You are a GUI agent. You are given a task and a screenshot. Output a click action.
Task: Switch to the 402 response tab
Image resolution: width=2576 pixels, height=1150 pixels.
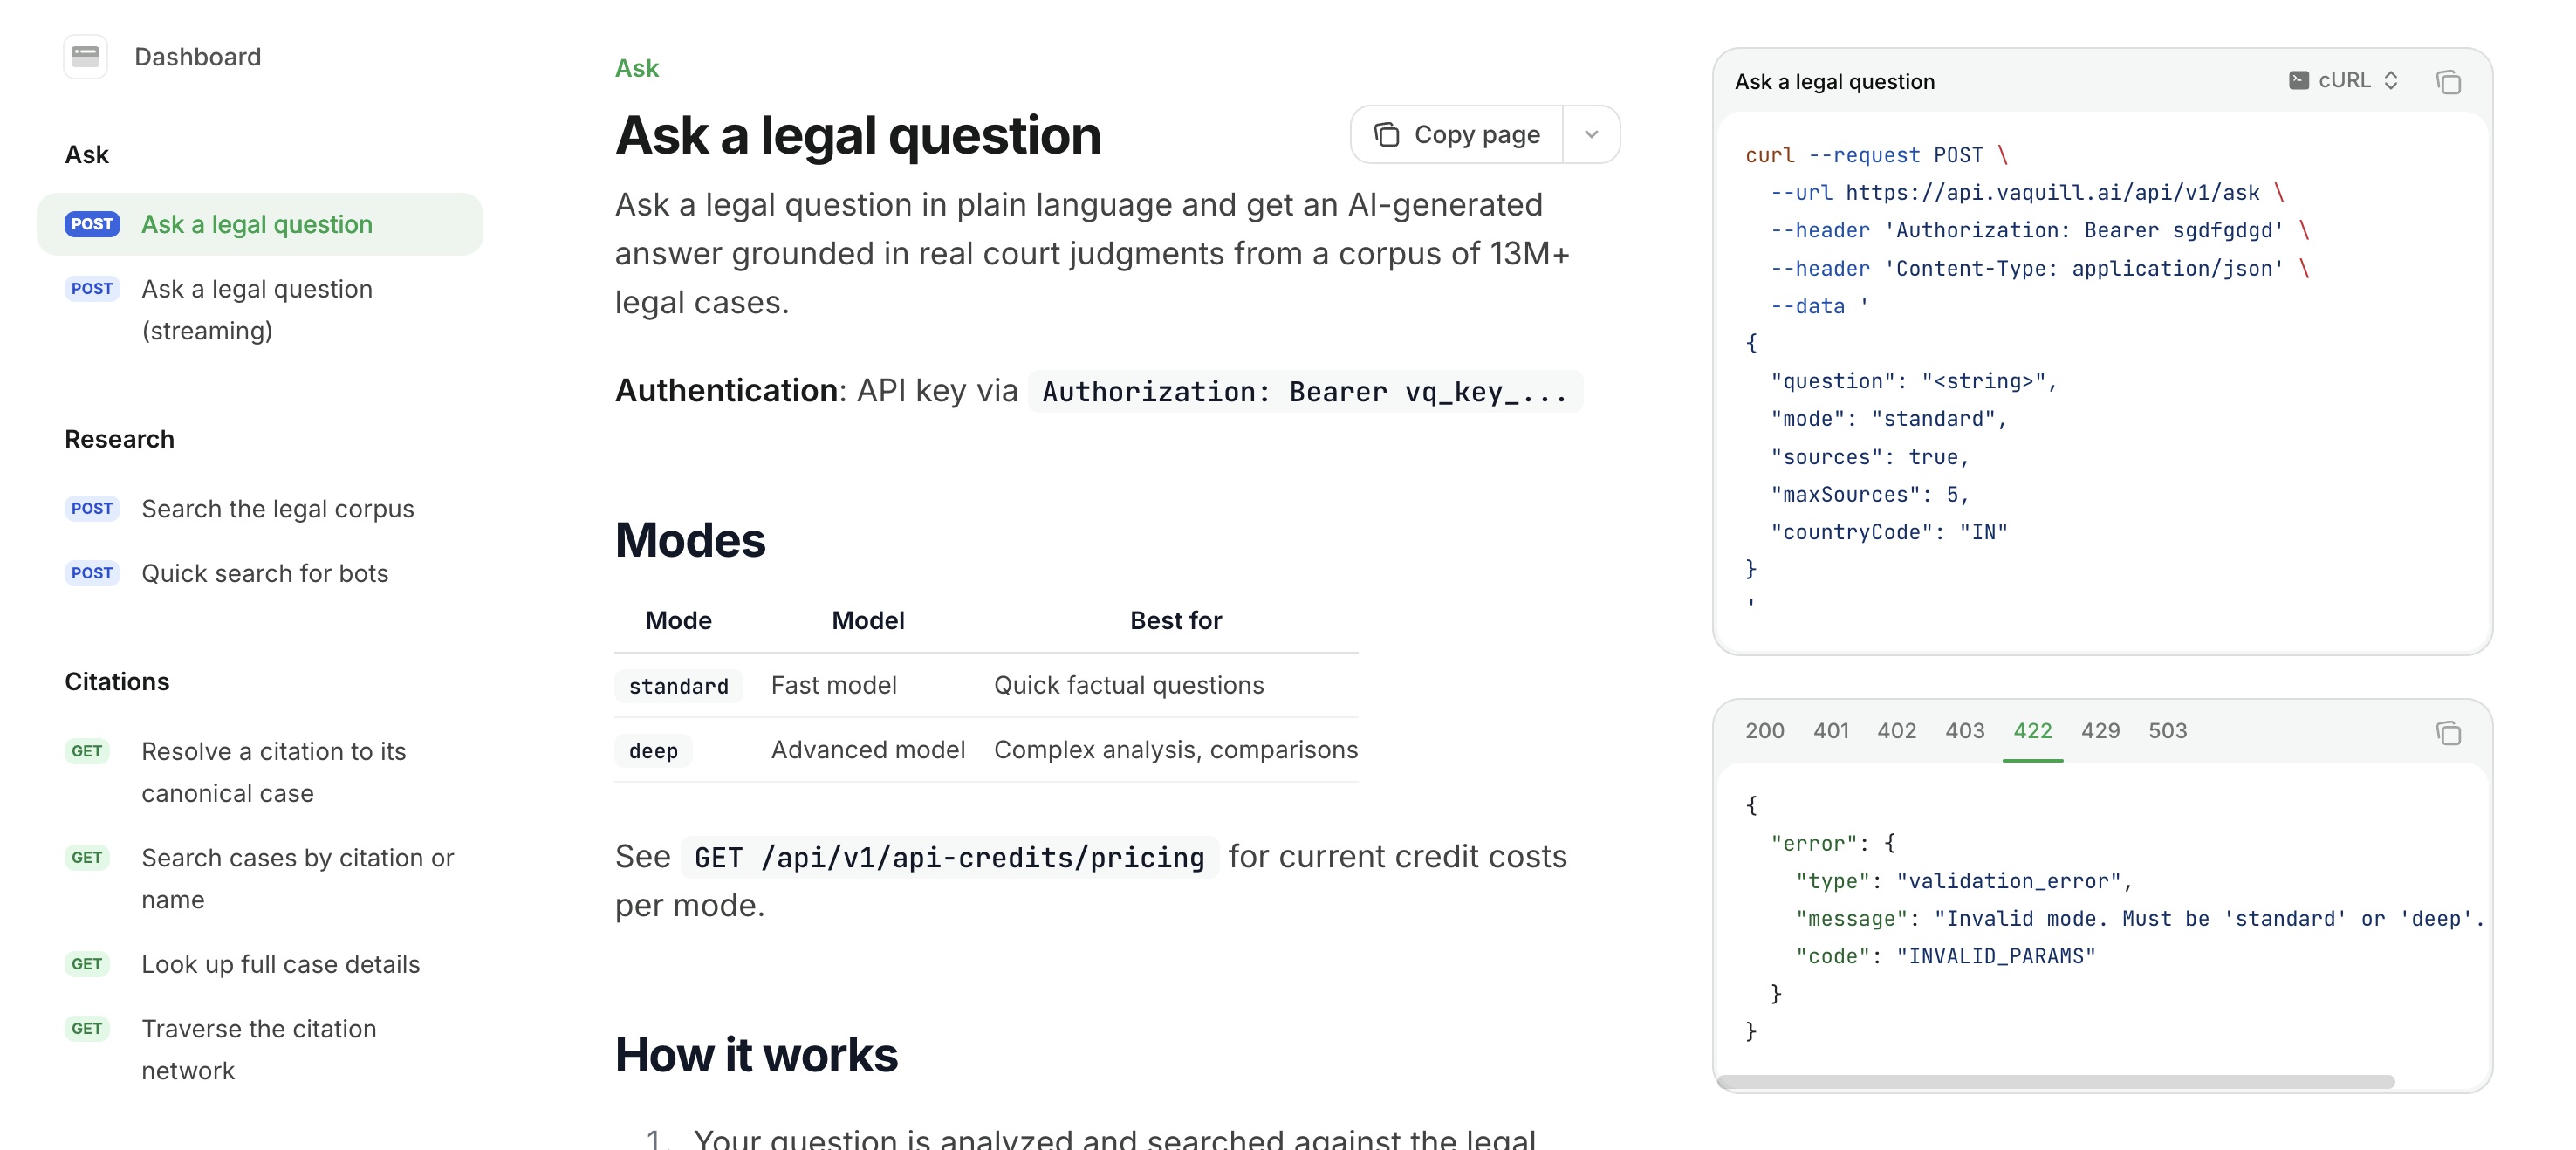[1896, 731]
